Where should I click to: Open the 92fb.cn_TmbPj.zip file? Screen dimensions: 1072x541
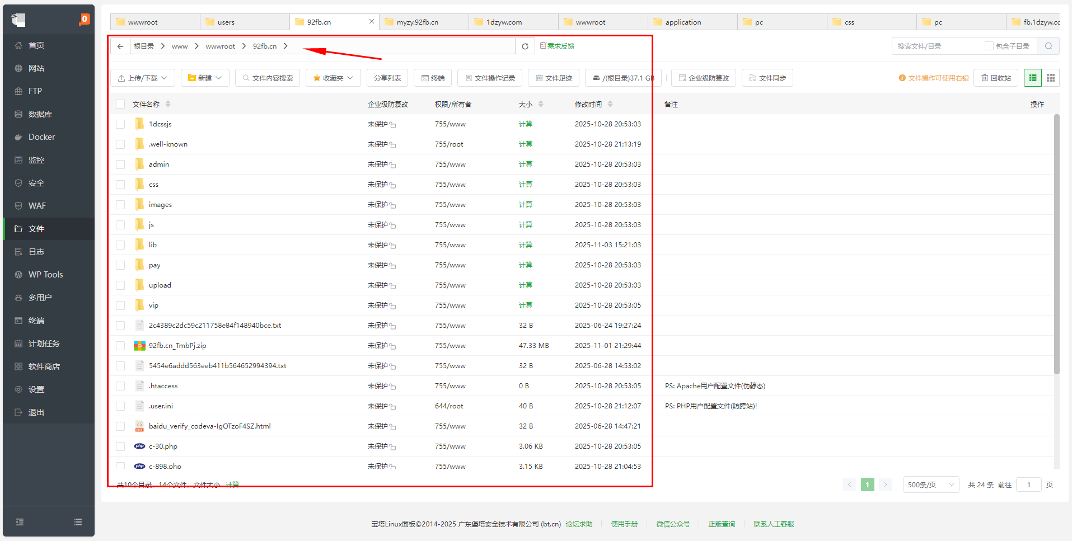point(177,346)
